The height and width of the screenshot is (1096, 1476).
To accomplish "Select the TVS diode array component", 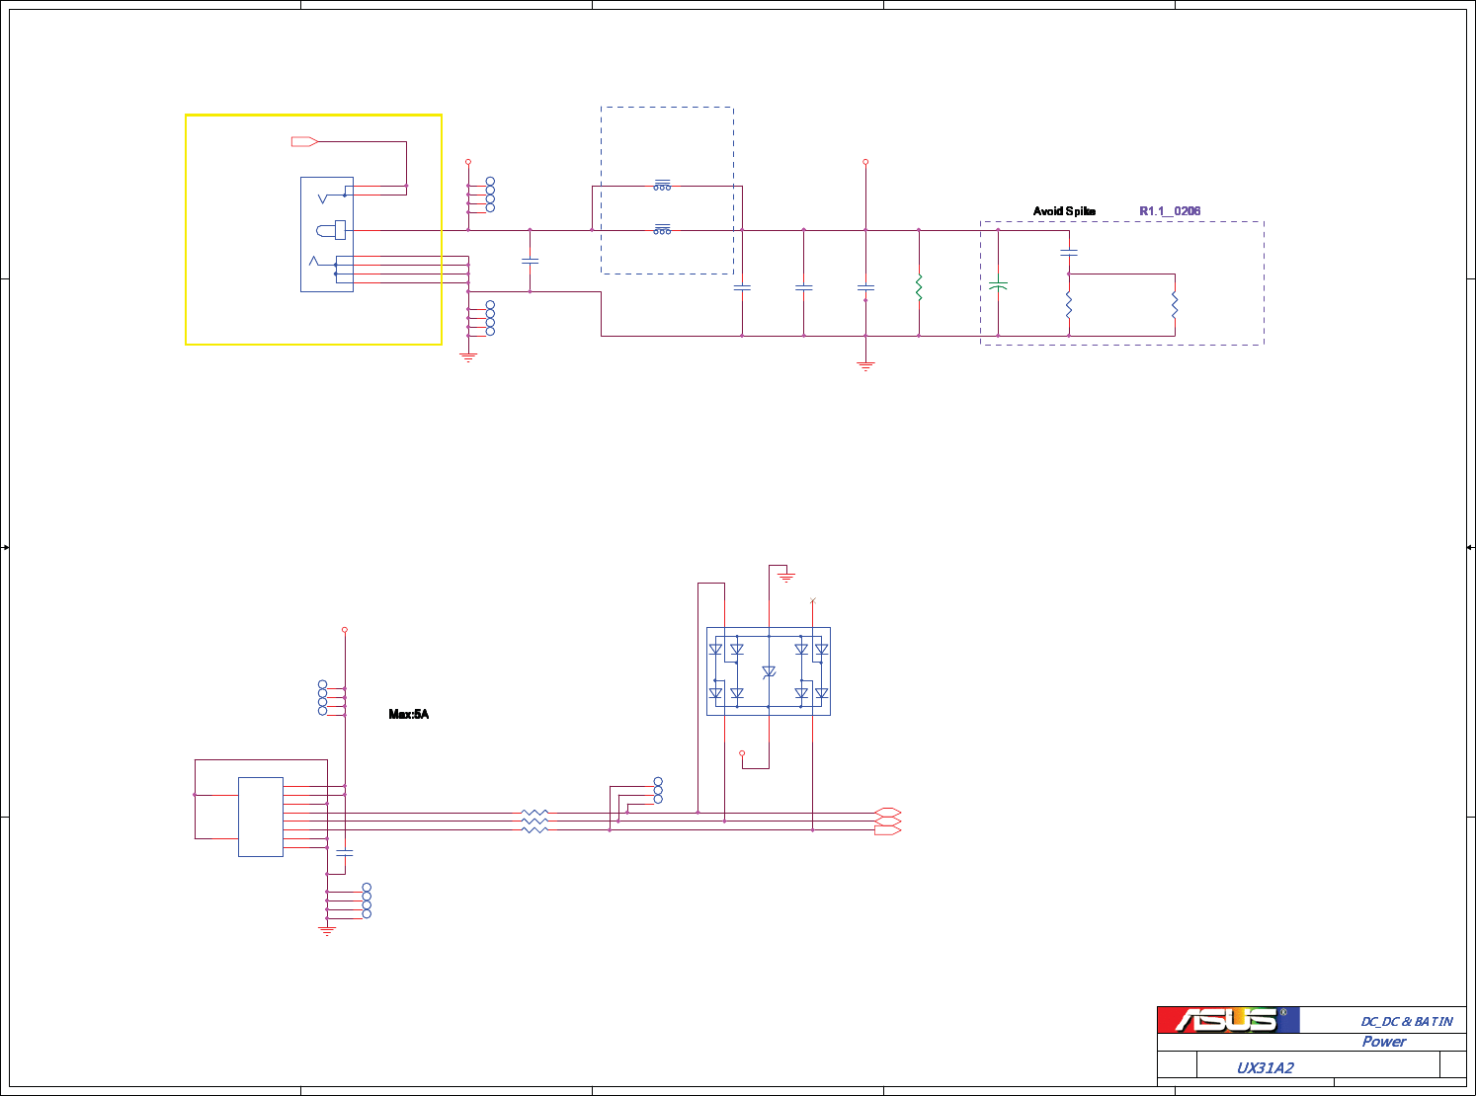I will coord(769,671).
